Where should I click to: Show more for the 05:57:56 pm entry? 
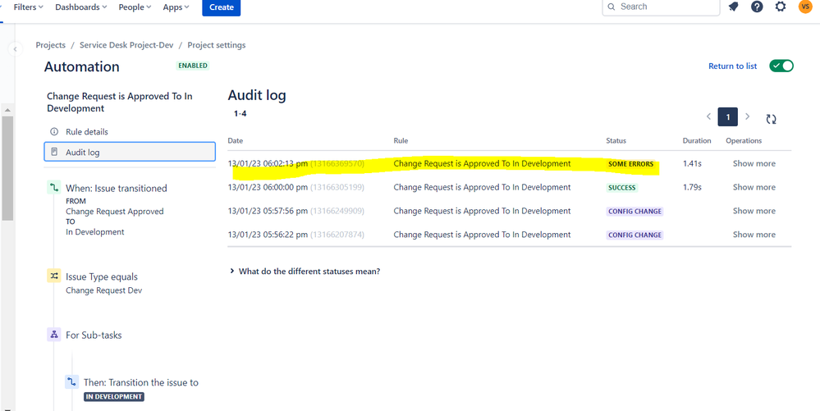click(754, 211)
